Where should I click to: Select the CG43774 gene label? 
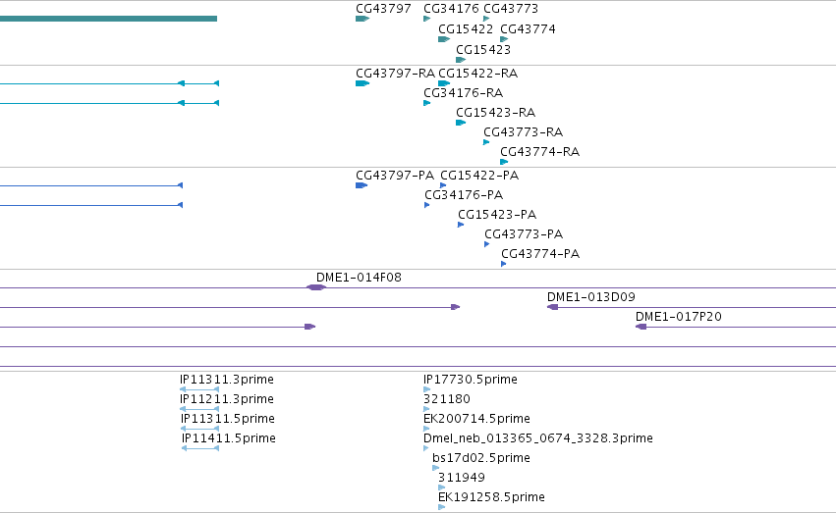528,29
